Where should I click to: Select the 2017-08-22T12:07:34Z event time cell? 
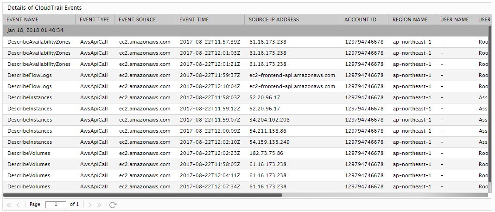210,186
